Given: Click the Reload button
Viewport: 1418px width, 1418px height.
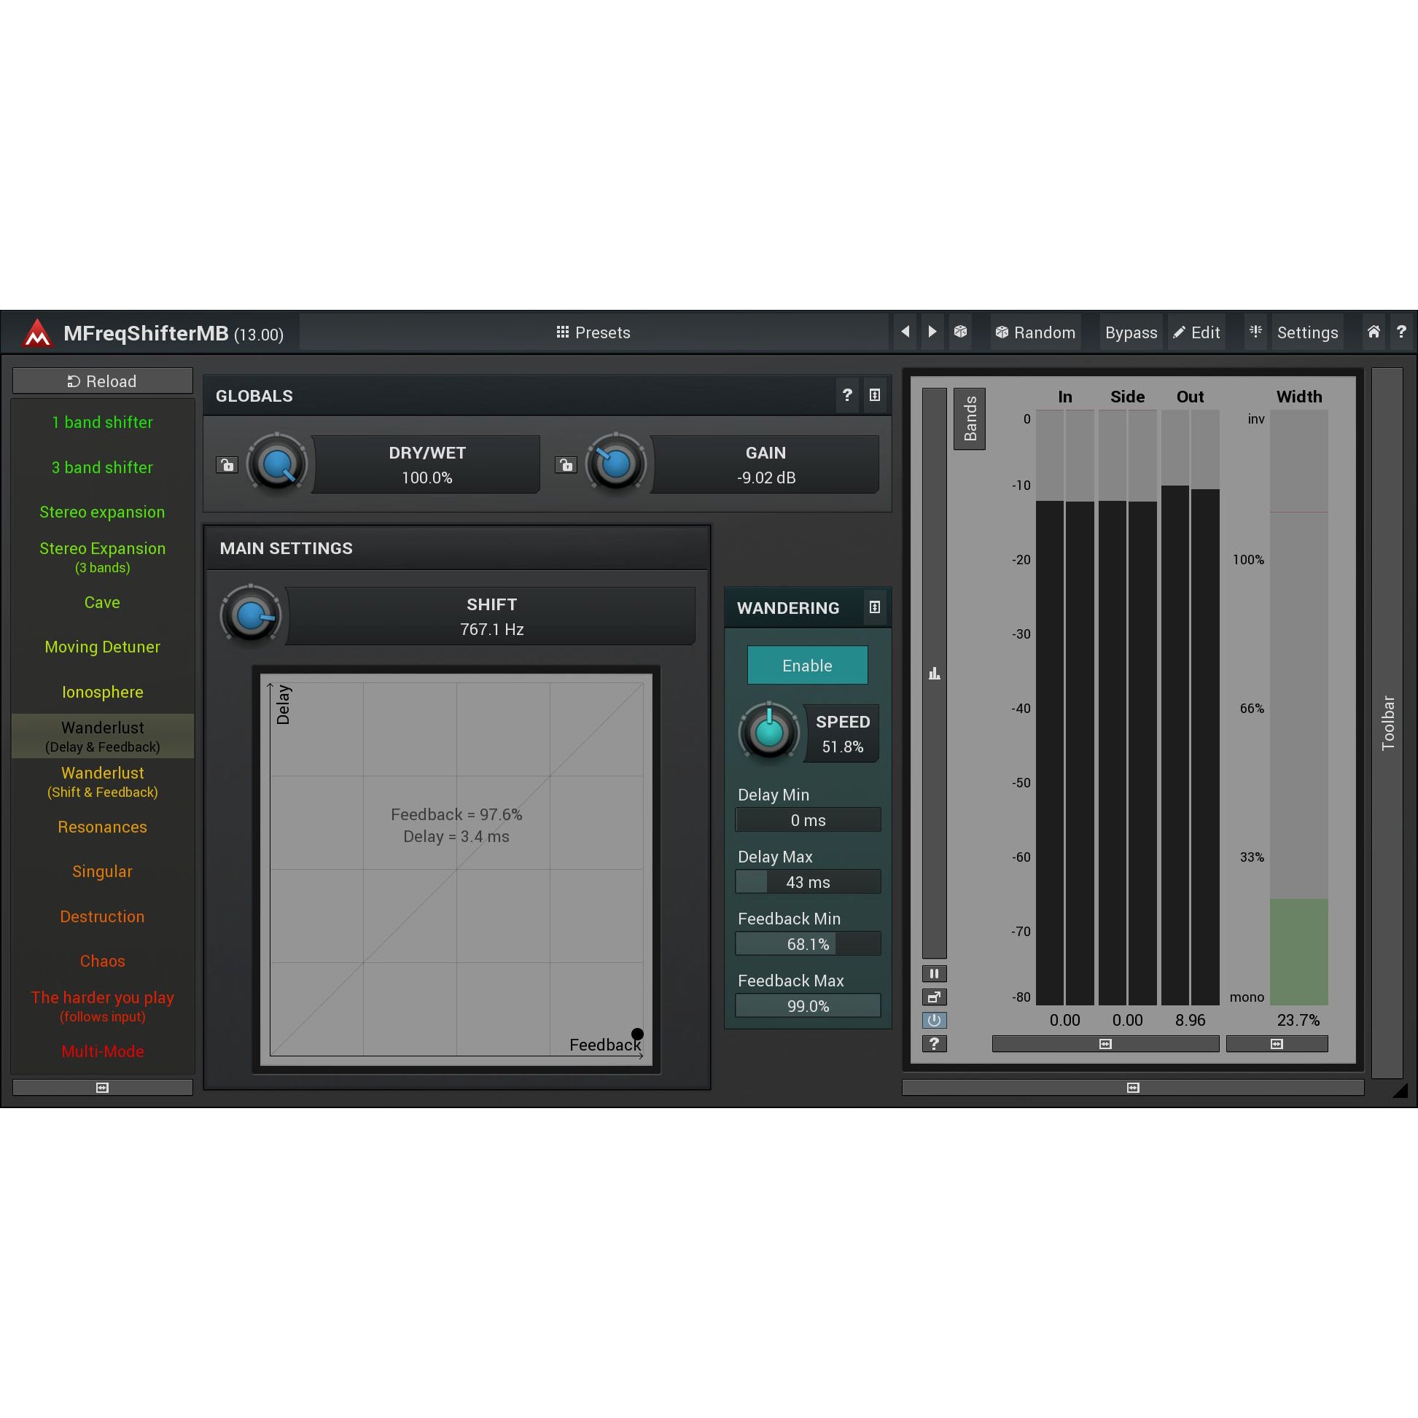Looking at the screenshot, I should tap(102, 381).
